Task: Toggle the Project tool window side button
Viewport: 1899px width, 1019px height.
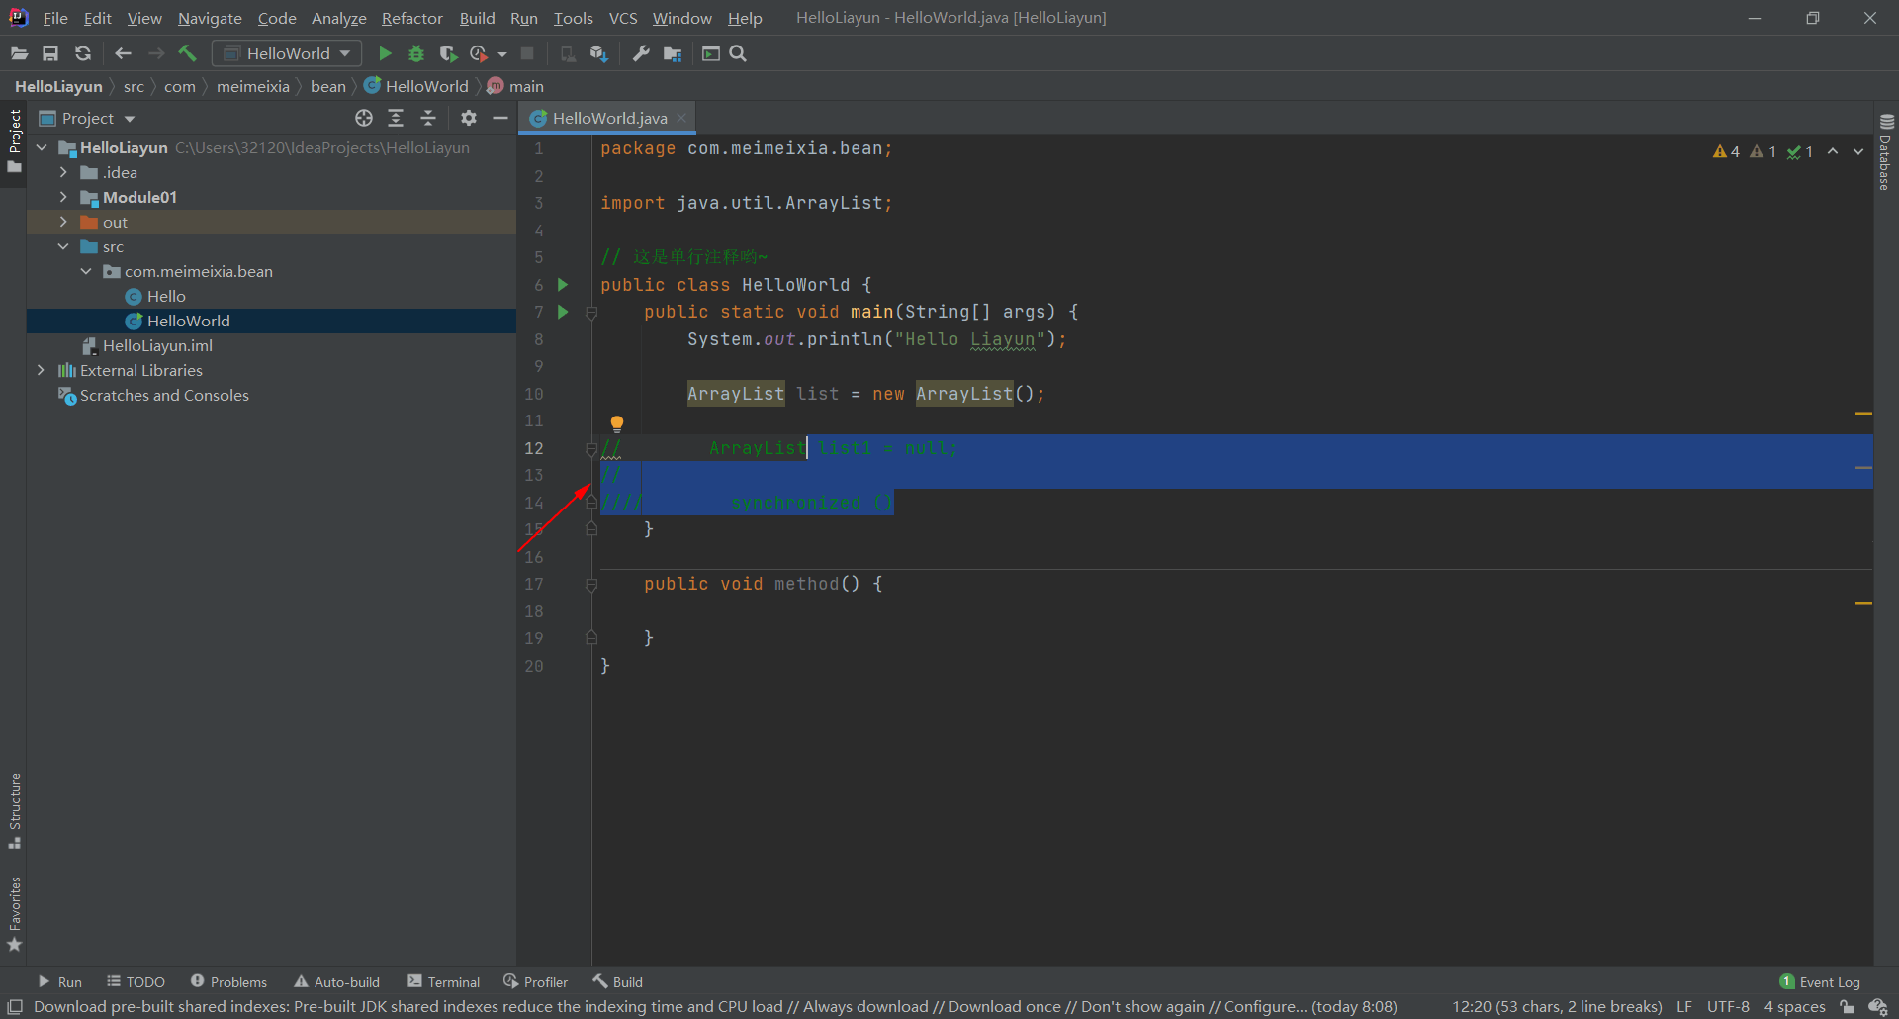Action: coord(14,140)
